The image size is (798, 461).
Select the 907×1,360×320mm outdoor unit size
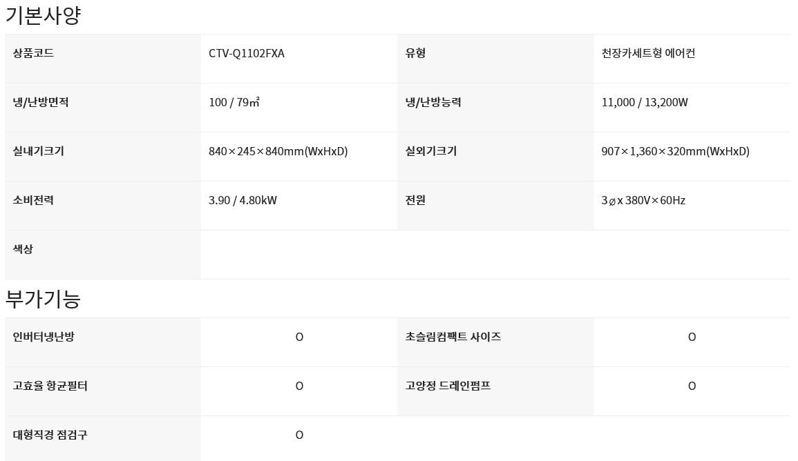point(675,152)
